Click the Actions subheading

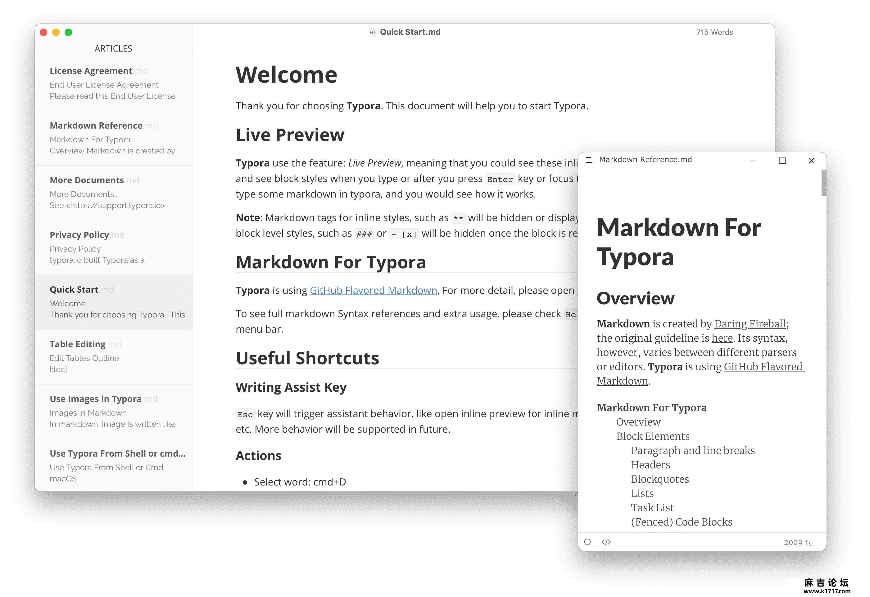tap(258, 455)
